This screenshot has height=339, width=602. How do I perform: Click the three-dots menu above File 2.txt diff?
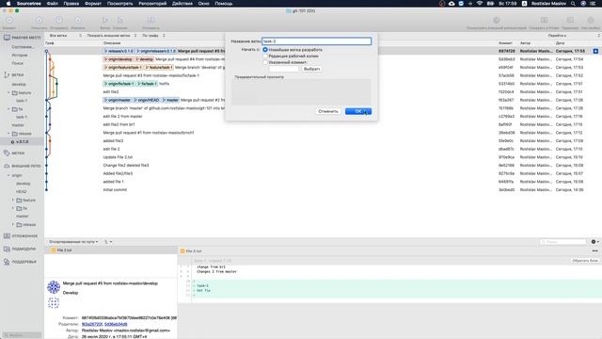pyautogui.click(x=594, y=250)
